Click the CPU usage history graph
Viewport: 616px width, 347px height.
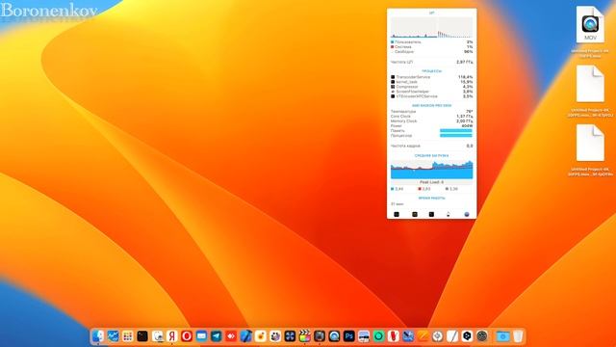[x=432, y=27]
